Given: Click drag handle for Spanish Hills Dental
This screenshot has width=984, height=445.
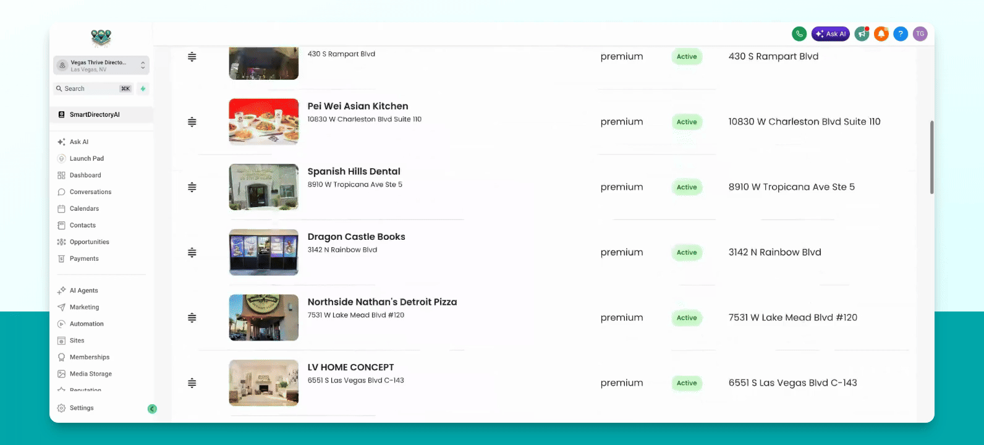Looking at the screenshot, I should 192,187.
